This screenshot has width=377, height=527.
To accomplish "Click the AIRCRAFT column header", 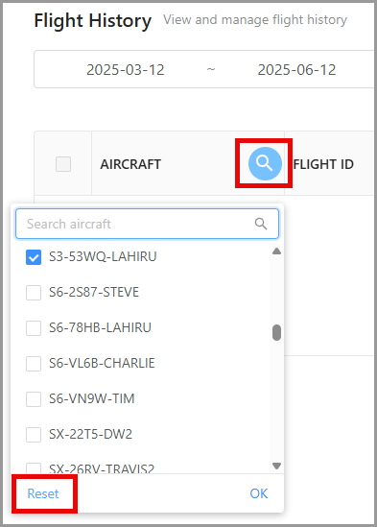I will tap(130, 164).
